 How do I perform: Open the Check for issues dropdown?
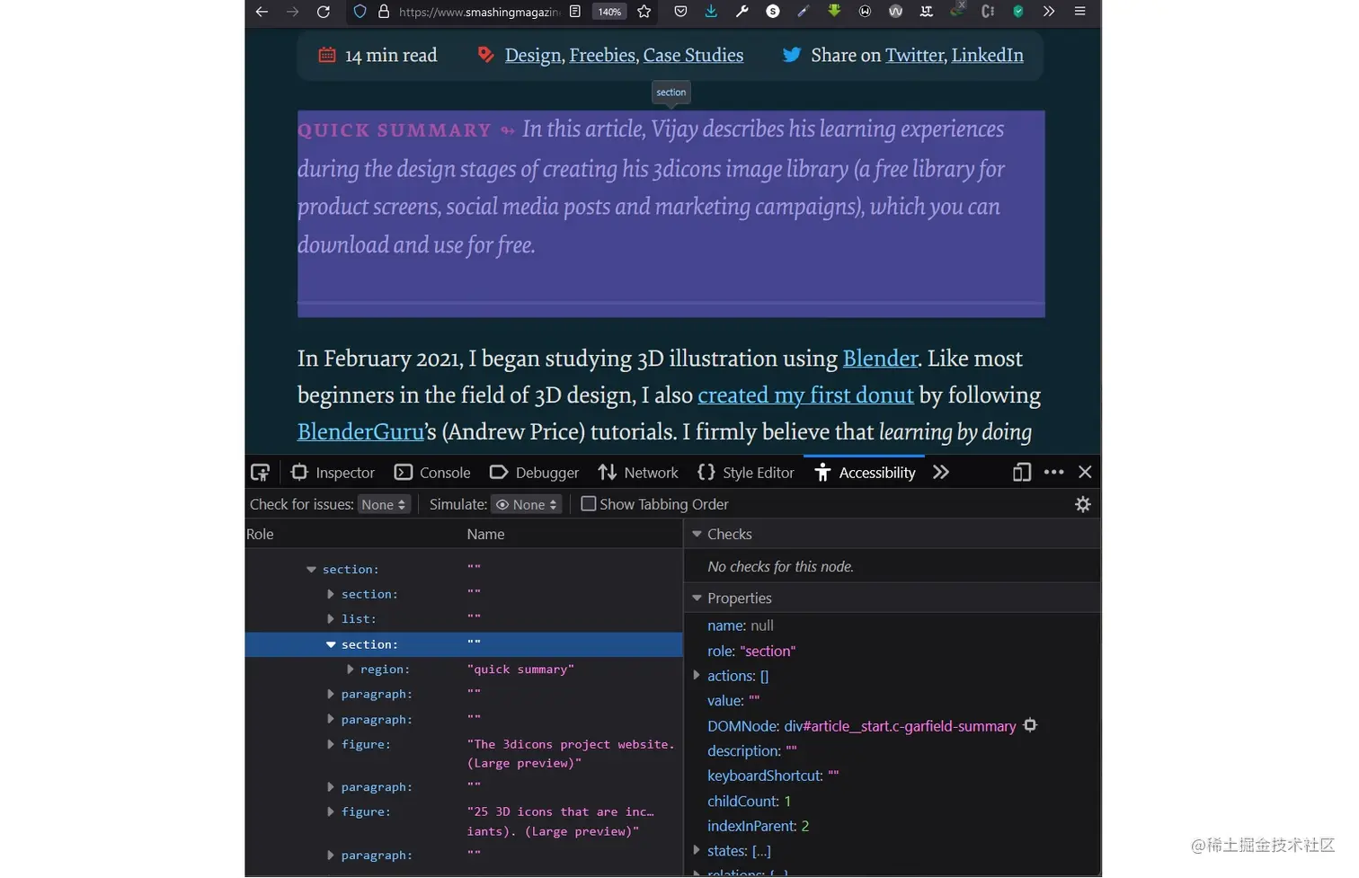(384, 505)
